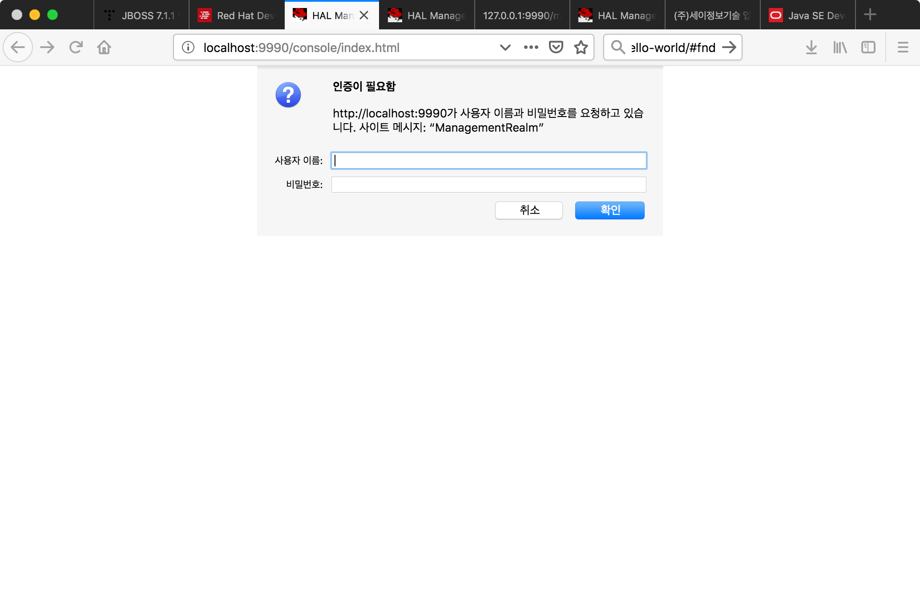Expand the address bar history dropdown
The image size is (920, 604).
pyautogui.click(x=505, y=47)
